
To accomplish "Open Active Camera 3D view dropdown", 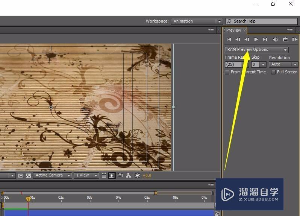I will pos(52,175).
